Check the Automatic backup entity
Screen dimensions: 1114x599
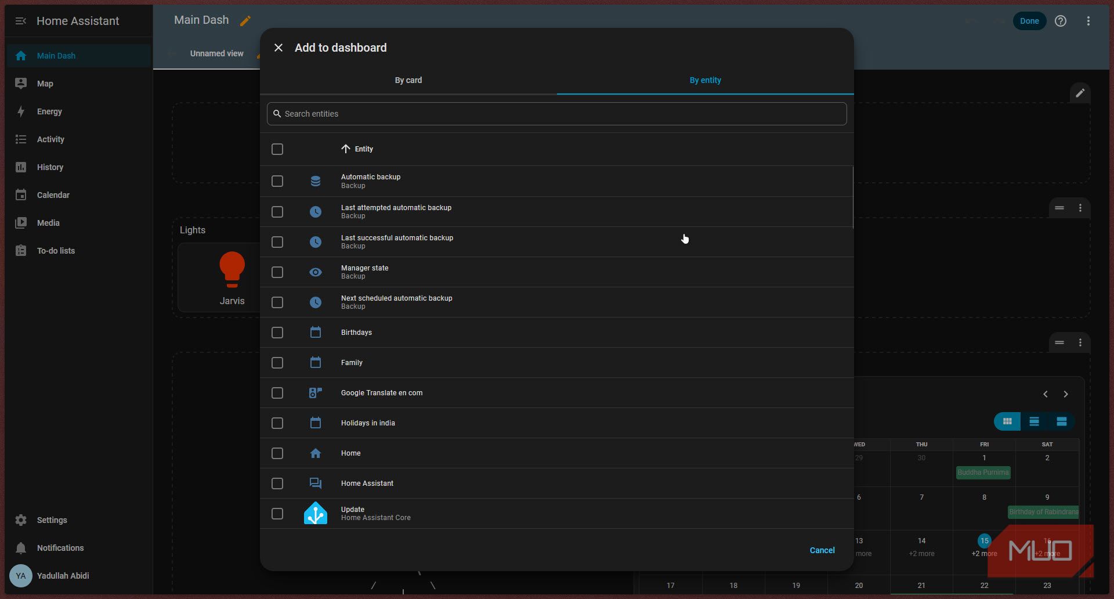point(277,181)
